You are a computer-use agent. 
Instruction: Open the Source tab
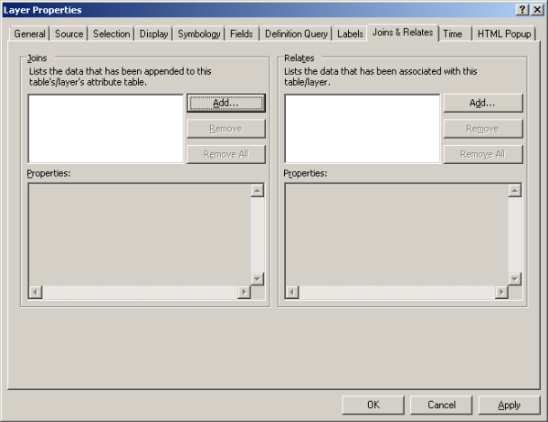[68, 34]
